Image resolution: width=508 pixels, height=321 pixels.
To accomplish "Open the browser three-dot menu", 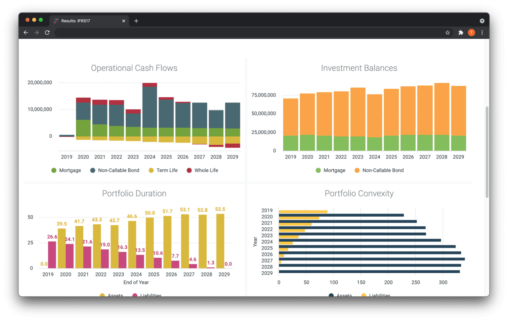I will tap(482, 32).
